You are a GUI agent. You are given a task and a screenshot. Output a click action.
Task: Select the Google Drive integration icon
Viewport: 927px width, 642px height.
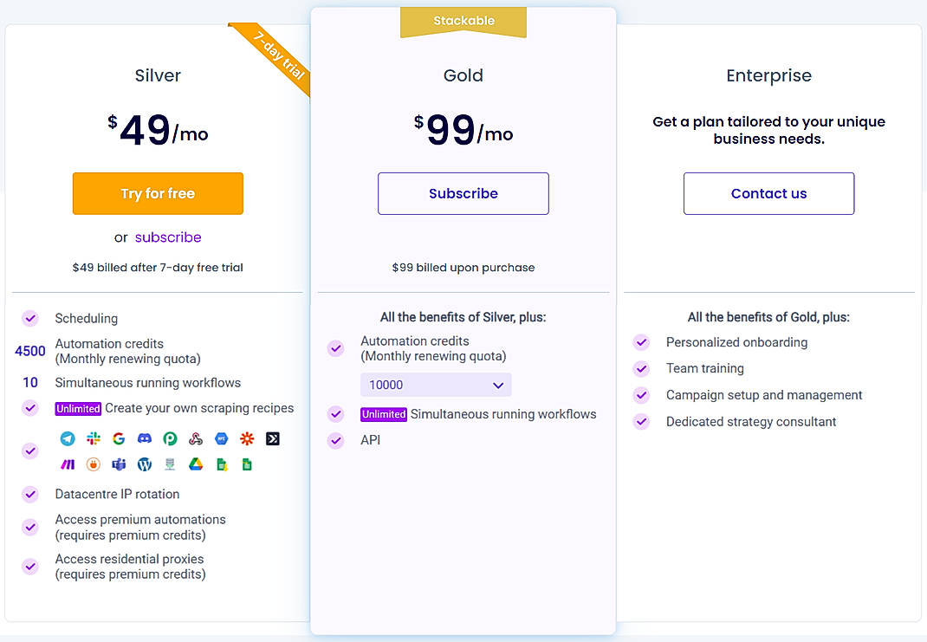coord(195,464)
